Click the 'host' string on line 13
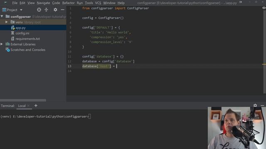This screenshot has height=149, width=266. click(104, 66)
